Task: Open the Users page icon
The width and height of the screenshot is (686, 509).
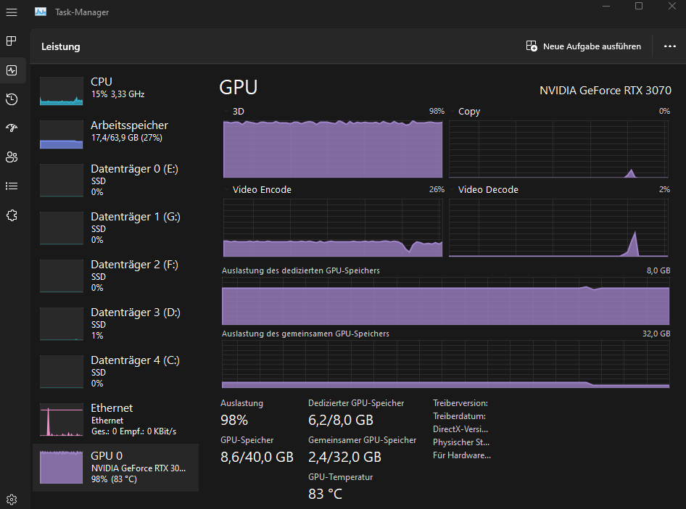Action: click(12, 157)
